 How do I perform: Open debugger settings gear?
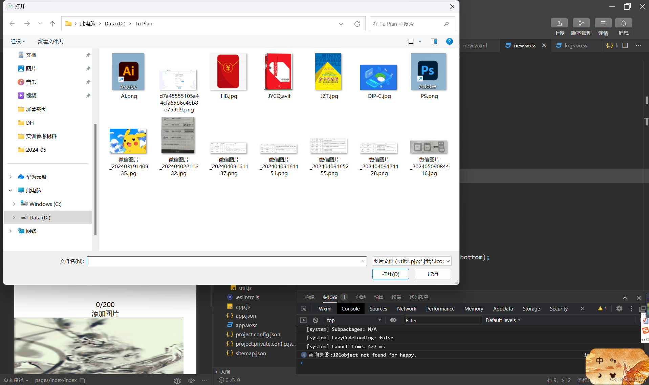619,308
